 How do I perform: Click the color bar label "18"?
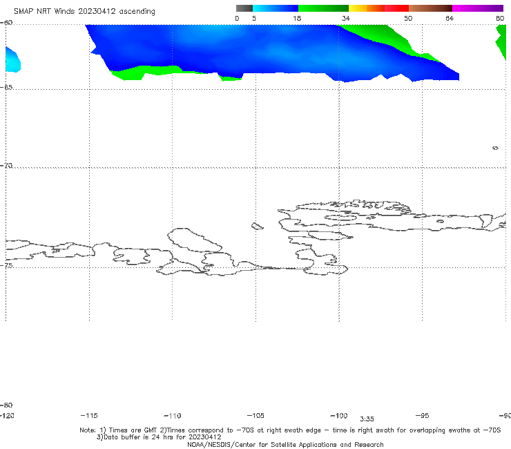pos(297,19)
